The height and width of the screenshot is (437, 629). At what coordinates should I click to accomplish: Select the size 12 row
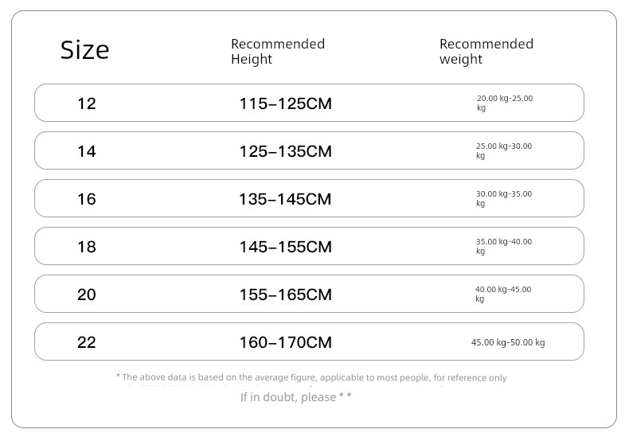(309, 103)
